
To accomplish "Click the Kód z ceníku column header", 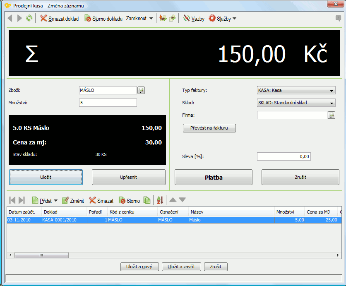I will point(132,212).
